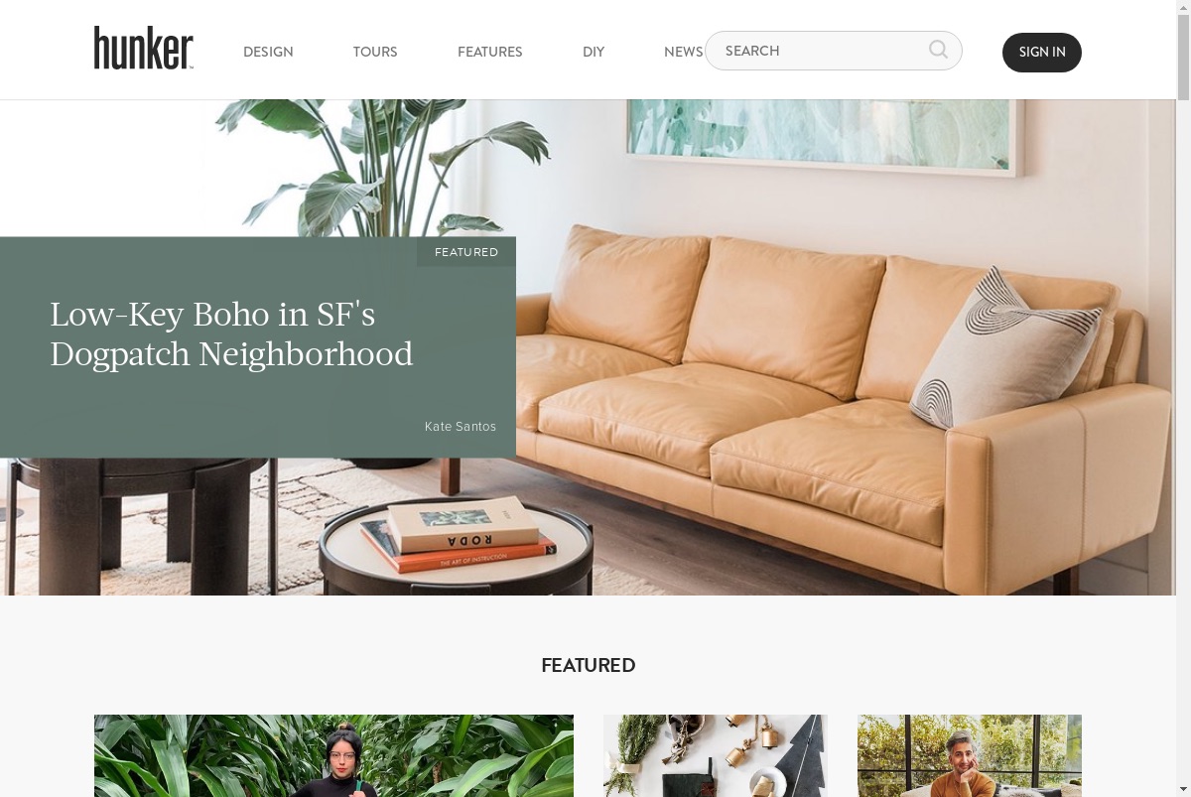Click the hunker logo
Viewport: 1191px width, 797px height.
(x=144, y=48)
